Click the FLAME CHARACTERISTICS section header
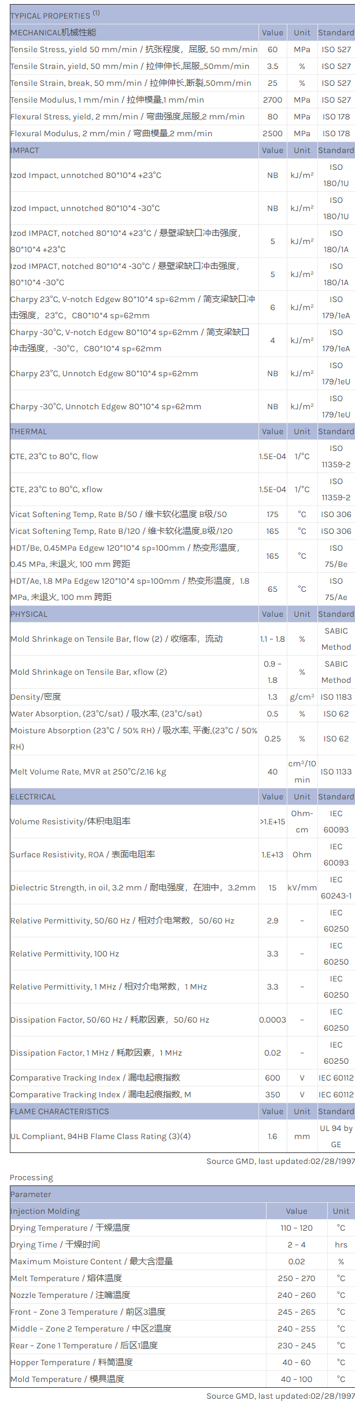This screenshot has height=1404, width=355. click(60, 1112)
